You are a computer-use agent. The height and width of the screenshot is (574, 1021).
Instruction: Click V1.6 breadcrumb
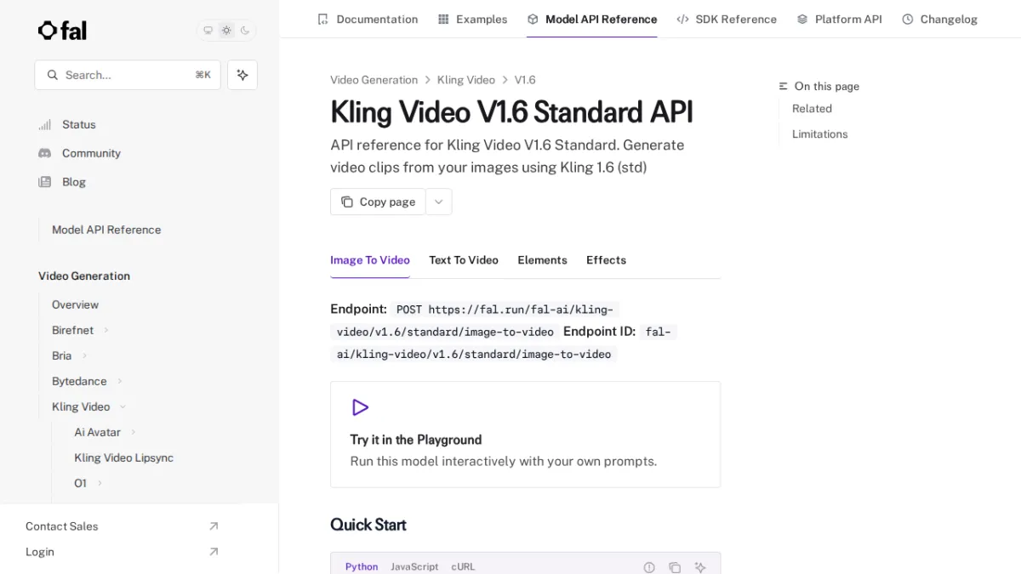click(x=525, y=80)
